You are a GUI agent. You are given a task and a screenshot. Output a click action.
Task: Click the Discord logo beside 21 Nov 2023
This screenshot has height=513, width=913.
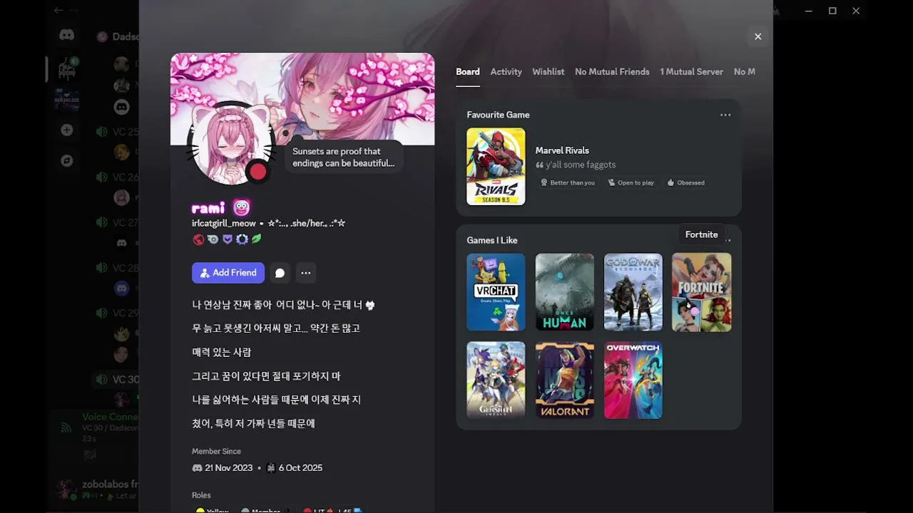tap(198, 468)
